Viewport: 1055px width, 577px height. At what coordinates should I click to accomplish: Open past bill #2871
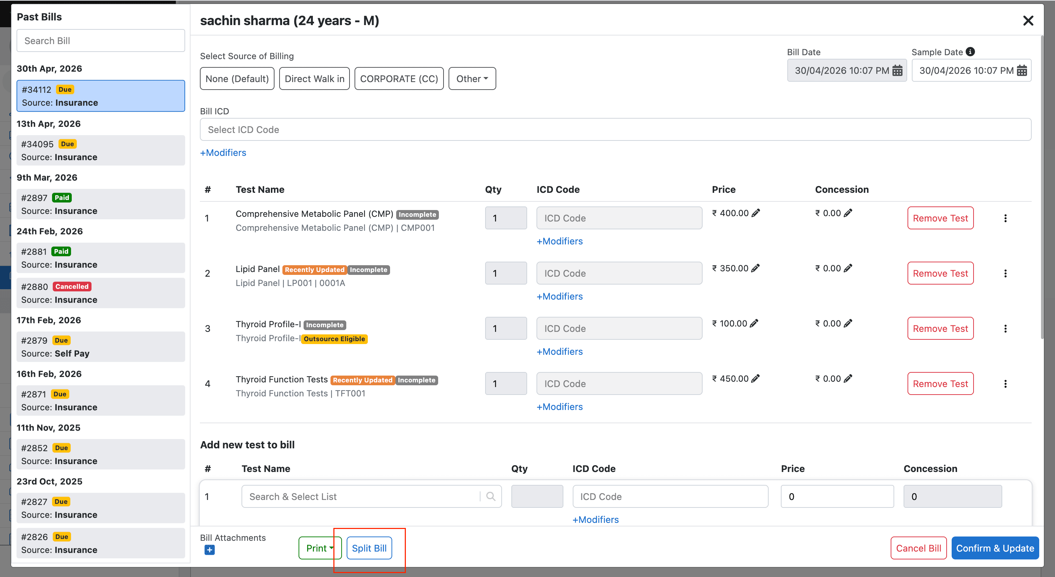point(100,401)
